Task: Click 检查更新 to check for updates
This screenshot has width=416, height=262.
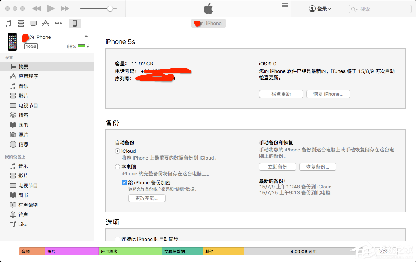Action: pyautogui.click(x=281, y=94)
